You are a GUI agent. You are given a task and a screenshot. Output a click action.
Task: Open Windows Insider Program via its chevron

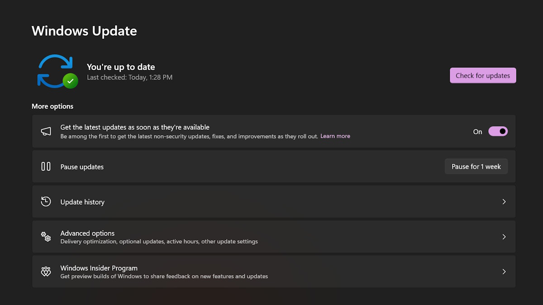[x=504, y=272]
